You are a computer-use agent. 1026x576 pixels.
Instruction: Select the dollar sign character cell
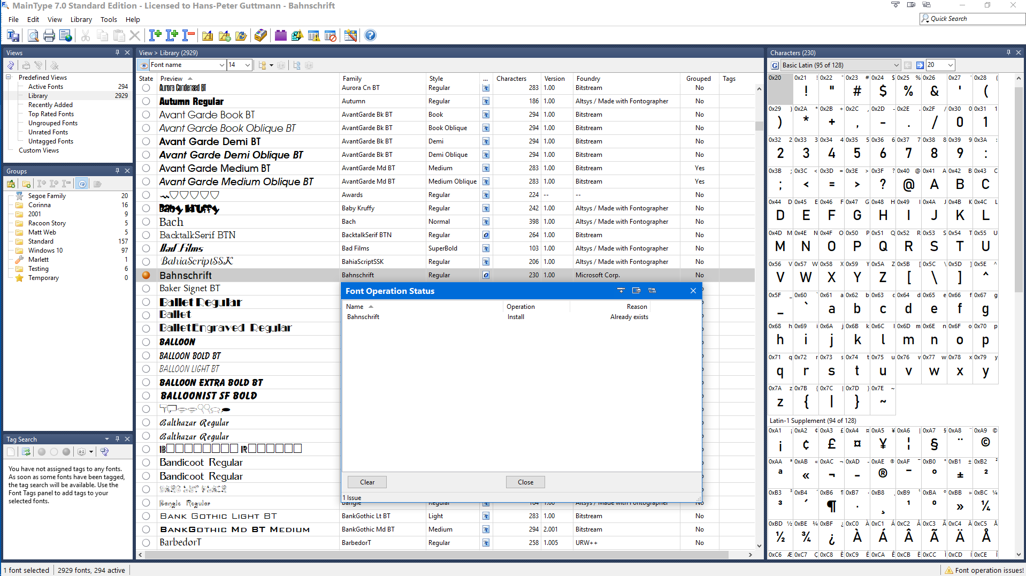[x=883, y=90]
